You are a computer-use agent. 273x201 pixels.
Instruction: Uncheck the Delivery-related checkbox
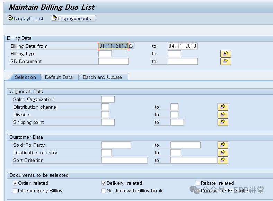(104, 183)
